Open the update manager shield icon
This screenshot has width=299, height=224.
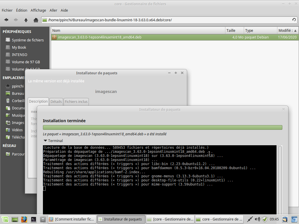265,219
